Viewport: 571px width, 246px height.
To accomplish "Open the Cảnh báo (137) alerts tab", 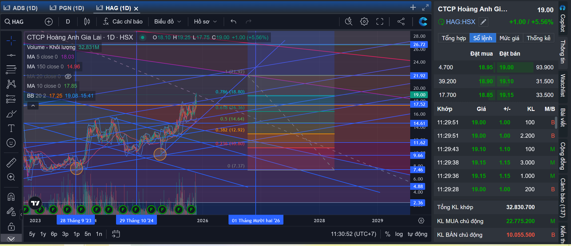I will coord(563,198).
